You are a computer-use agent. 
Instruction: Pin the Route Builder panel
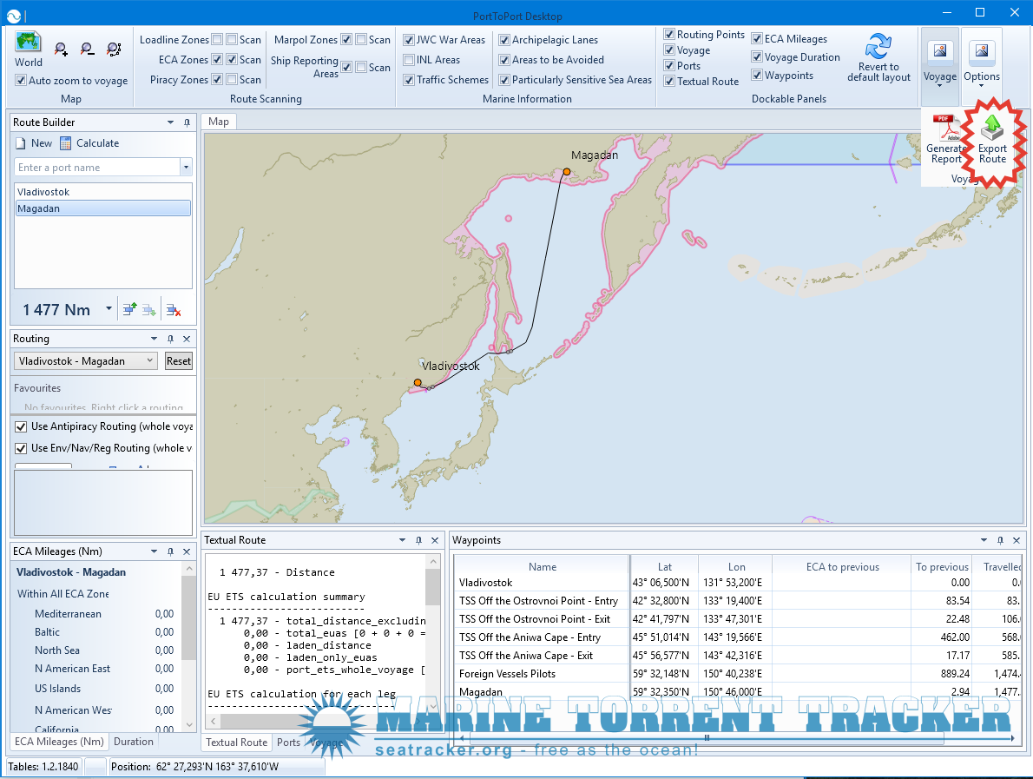pyautogui.click(x=188, y=122)
